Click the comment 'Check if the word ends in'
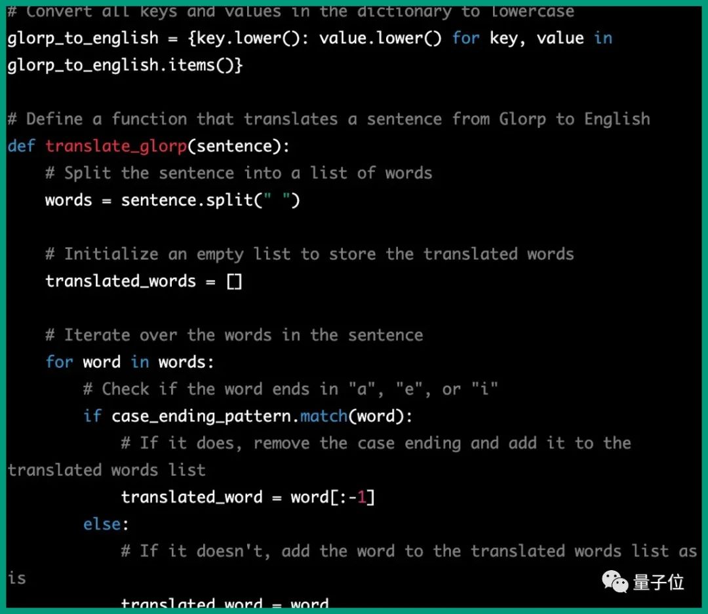Screen dimensions: 708x614 click(290, 389)
